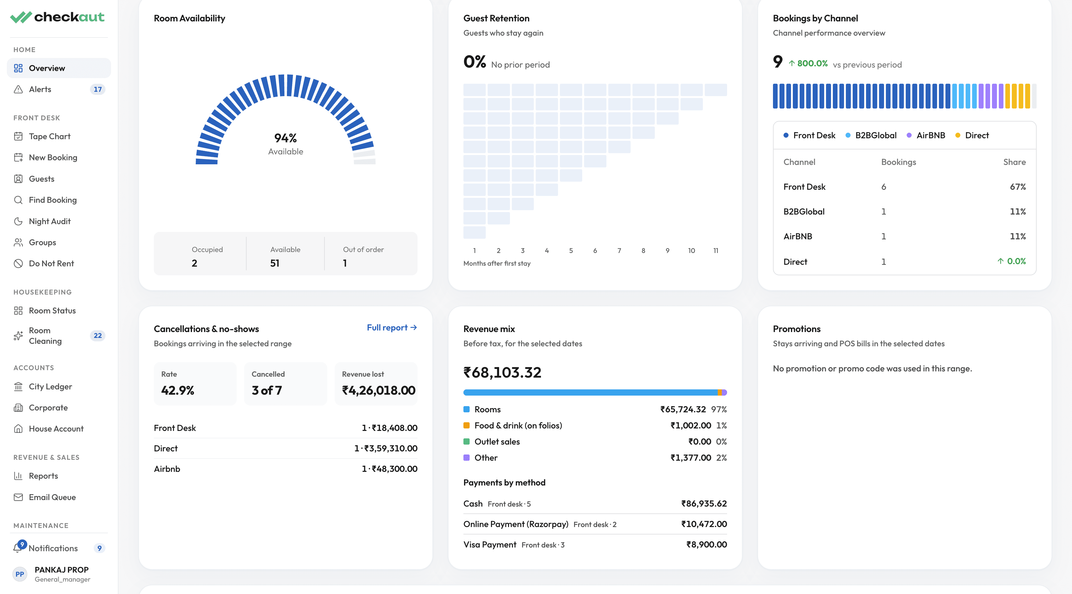Open the Overview page
1072x594 pixels.
59,68
